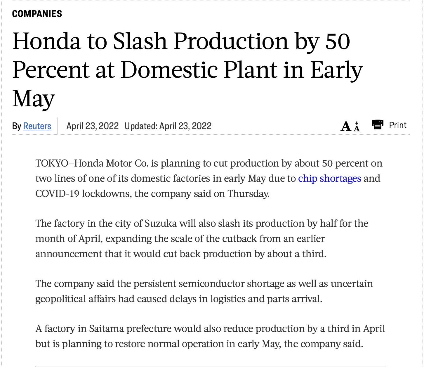Click the "Updated: April 23, 2022" text
Viewport: 424px width, 367px height.
[x=168, y=126]
